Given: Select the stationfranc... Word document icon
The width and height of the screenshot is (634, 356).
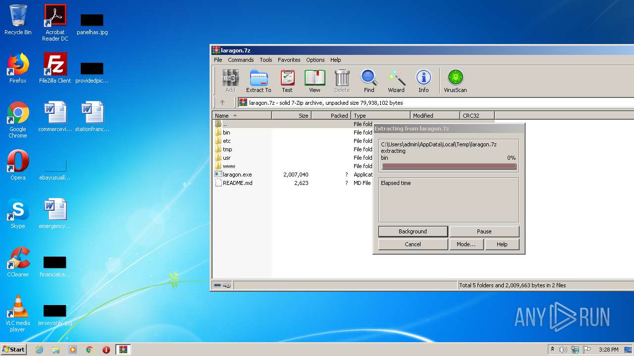Looking at the screenshot, I should pos(92,117).
